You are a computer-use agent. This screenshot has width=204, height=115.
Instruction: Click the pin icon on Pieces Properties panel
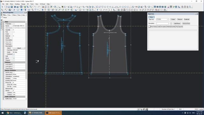pyautogui.click(x=25, y=12)
